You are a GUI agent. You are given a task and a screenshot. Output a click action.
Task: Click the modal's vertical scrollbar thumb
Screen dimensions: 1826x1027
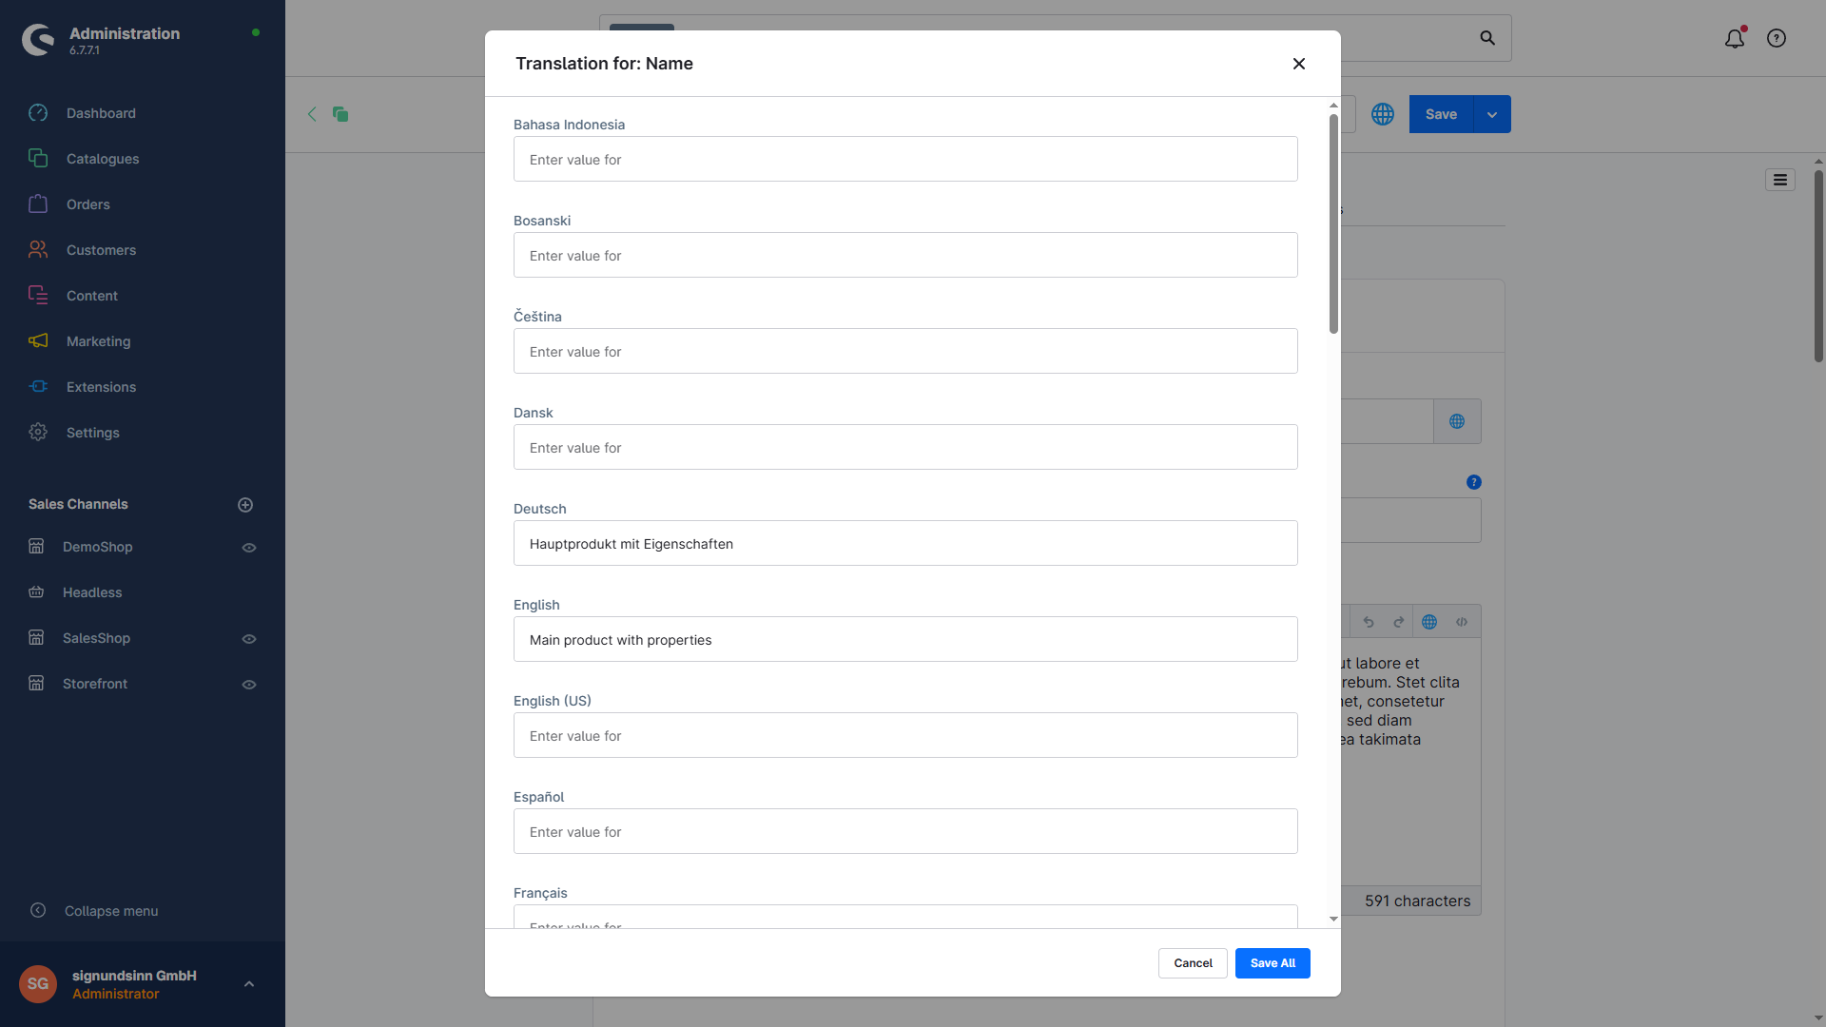[1333, 223]
